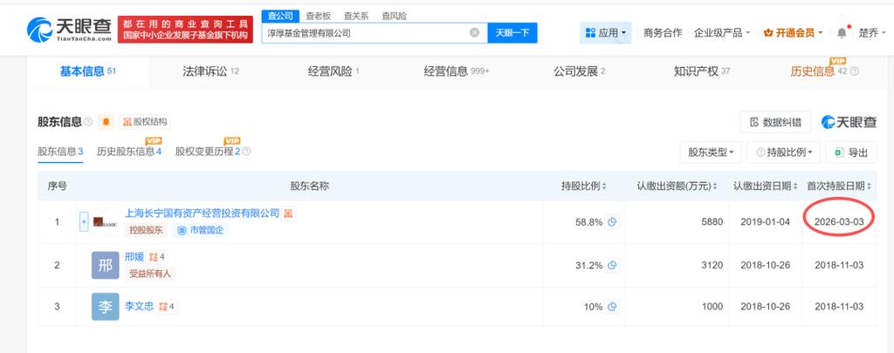Open the 商务合作 link
Image resolution: width=894 pixels, height=353 pixels.
click(x=663, y=33)
